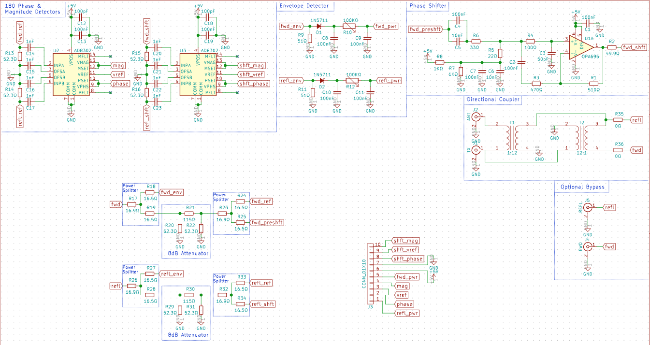Click the fwd input label before R17
This screenshot has width=650, height=345.
coord(116,205)
